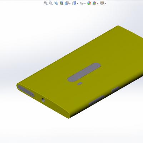Select the long gray camera slot face
This screenshot has width=143, height=143.
pos(84,73)
